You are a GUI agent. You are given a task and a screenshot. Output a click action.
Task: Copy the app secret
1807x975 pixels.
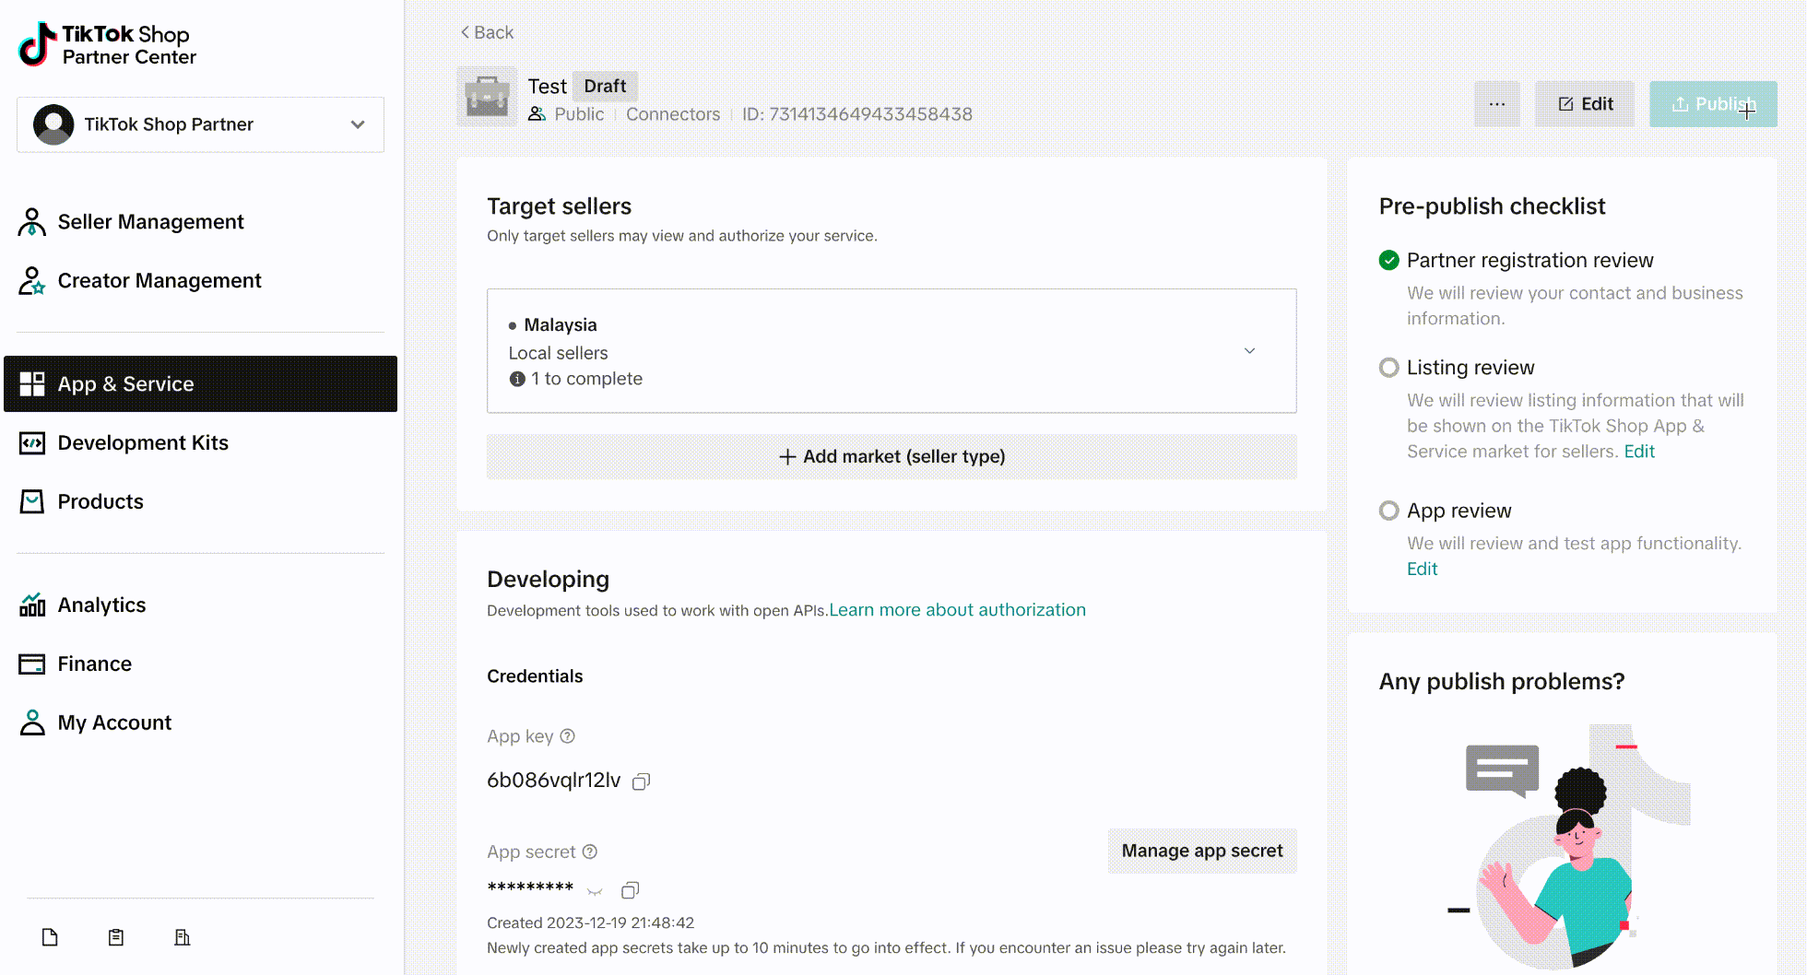pos(631,890)
